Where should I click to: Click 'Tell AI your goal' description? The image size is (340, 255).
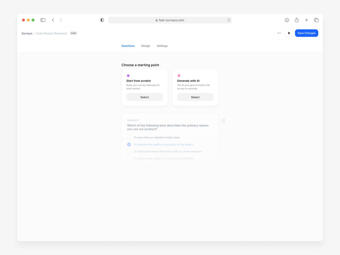pos(194,87)
